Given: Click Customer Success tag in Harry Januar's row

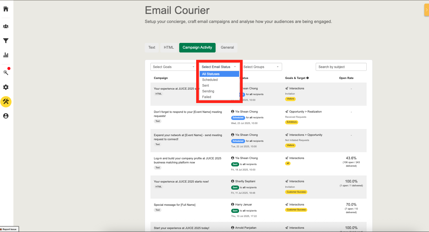Looking at the screenshot, I should (296, 210).
